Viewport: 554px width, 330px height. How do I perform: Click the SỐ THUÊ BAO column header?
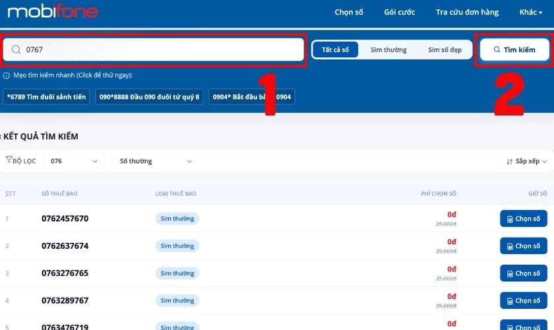coord(59,193)
